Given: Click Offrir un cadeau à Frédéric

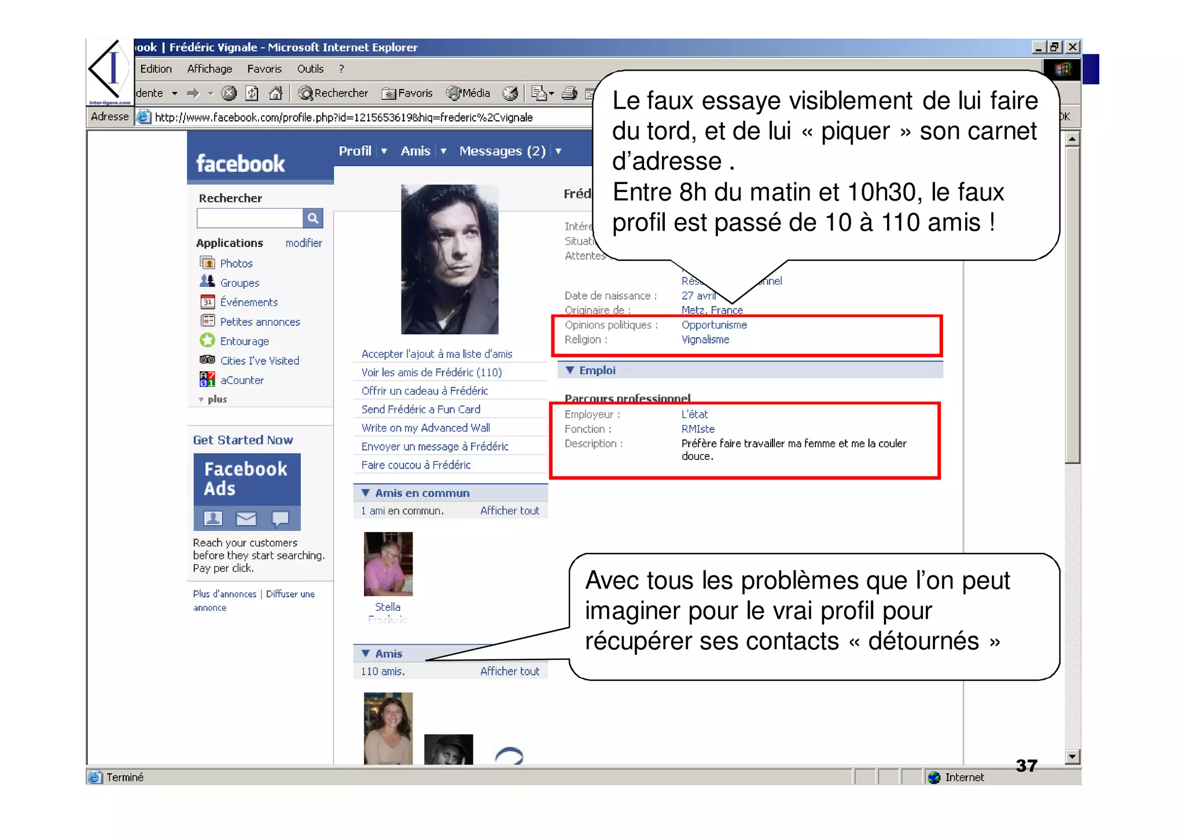Looking at the screenshot, I should [x=425, y=391].
